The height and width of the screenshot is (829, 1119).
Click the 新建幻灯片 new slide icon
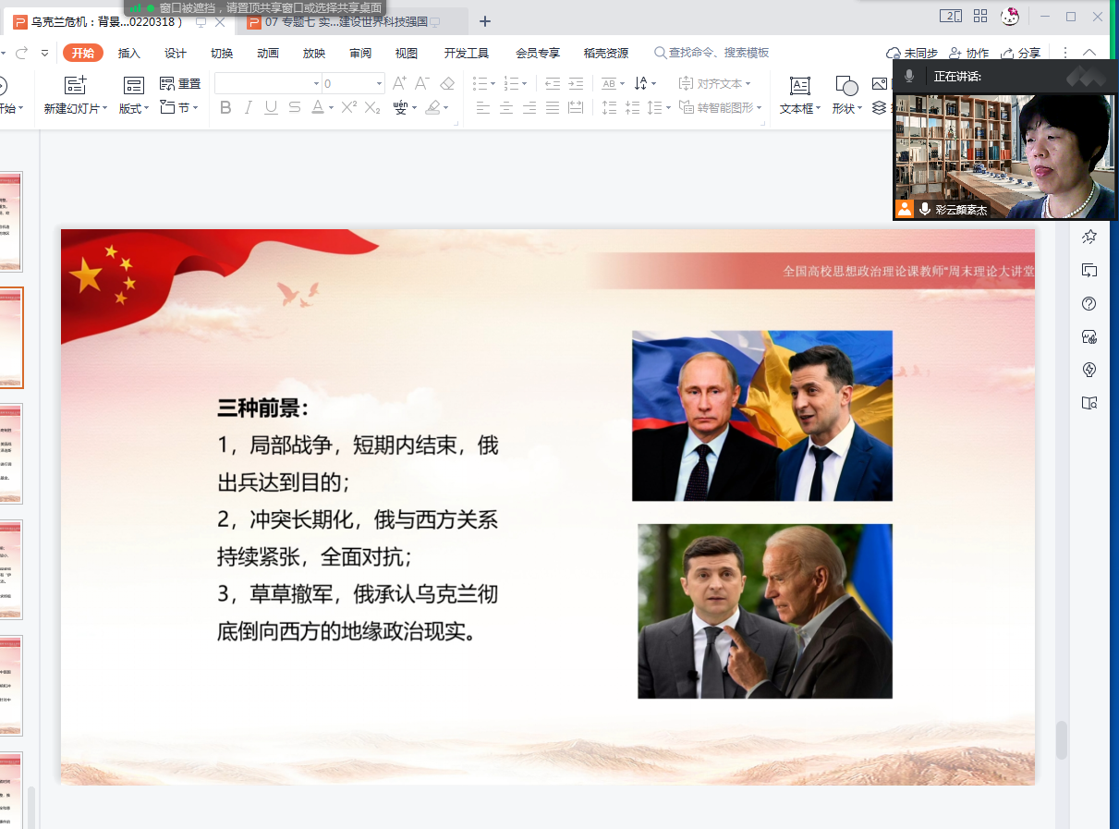75,86
